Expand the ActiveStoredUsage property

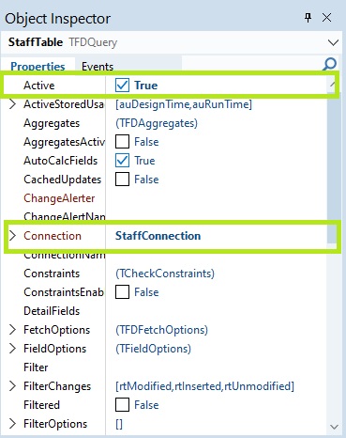(x=12, y=104)
